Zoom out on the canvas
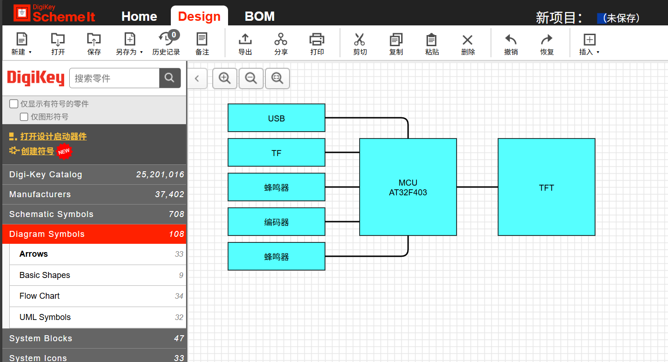The width and height of the screenshot is (668, 362). [x=251, y=78]
